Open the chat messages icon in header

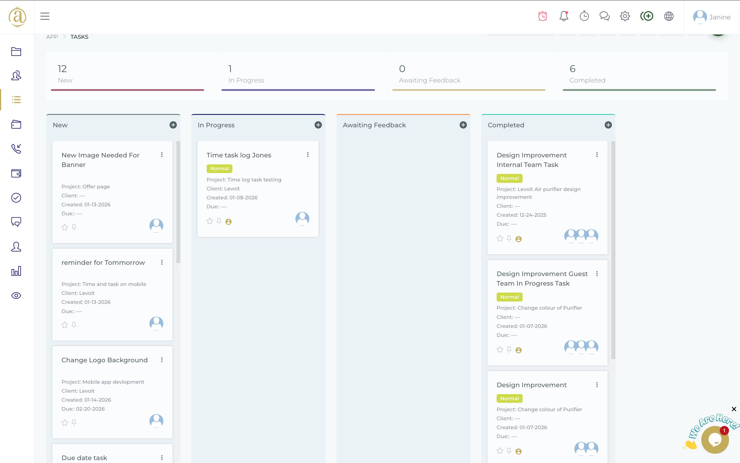604,16
